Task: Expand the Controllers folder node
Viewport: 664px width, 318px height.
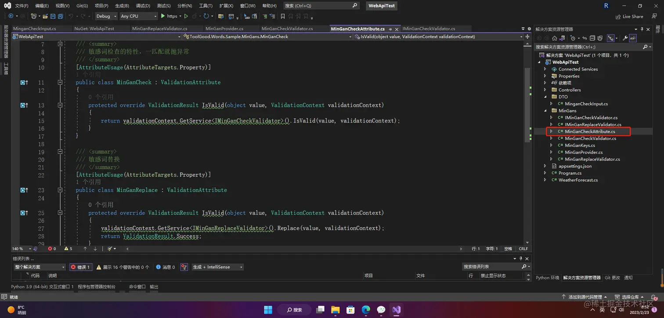Action: click(545, 90)
